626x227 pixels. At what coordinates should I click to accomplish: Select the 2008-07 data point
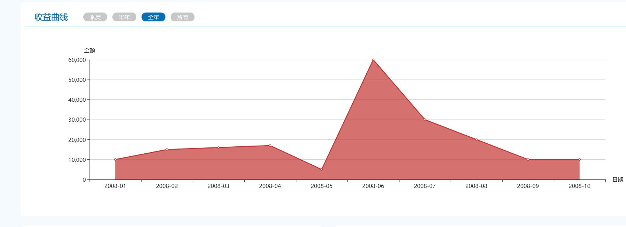point(425,119)
